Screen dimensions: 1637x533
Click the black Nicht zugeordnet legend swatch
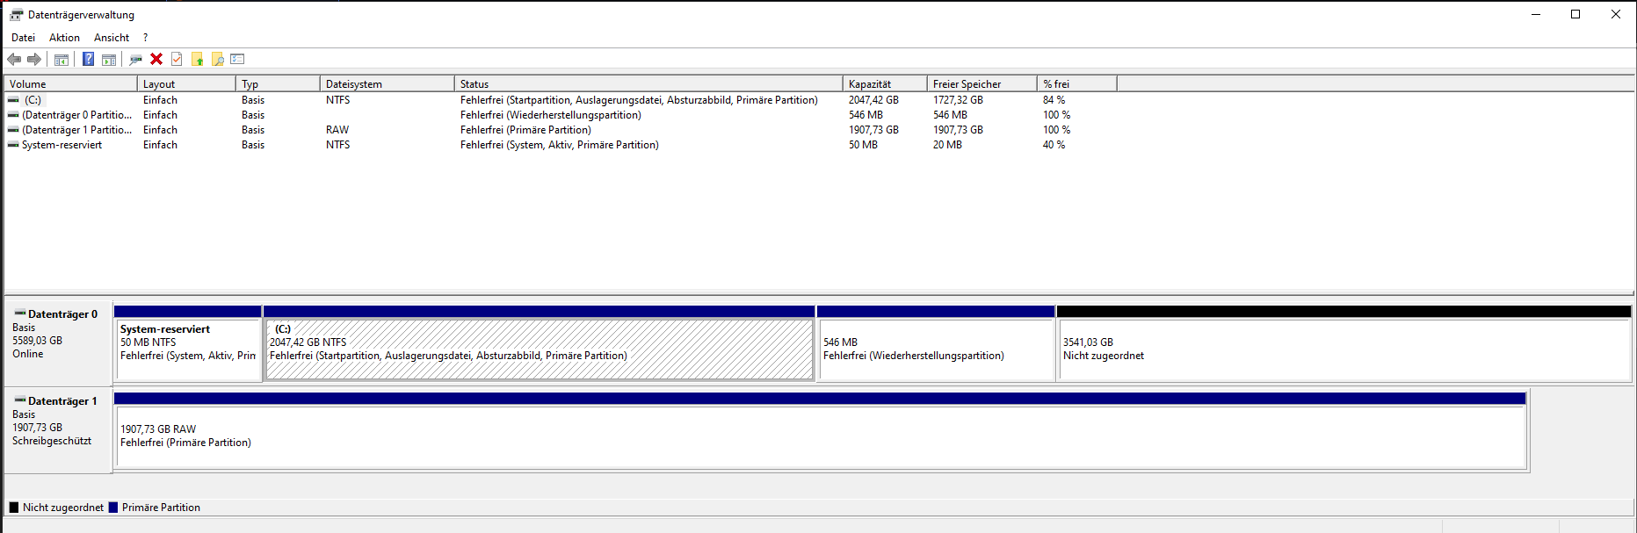[14, 508]
